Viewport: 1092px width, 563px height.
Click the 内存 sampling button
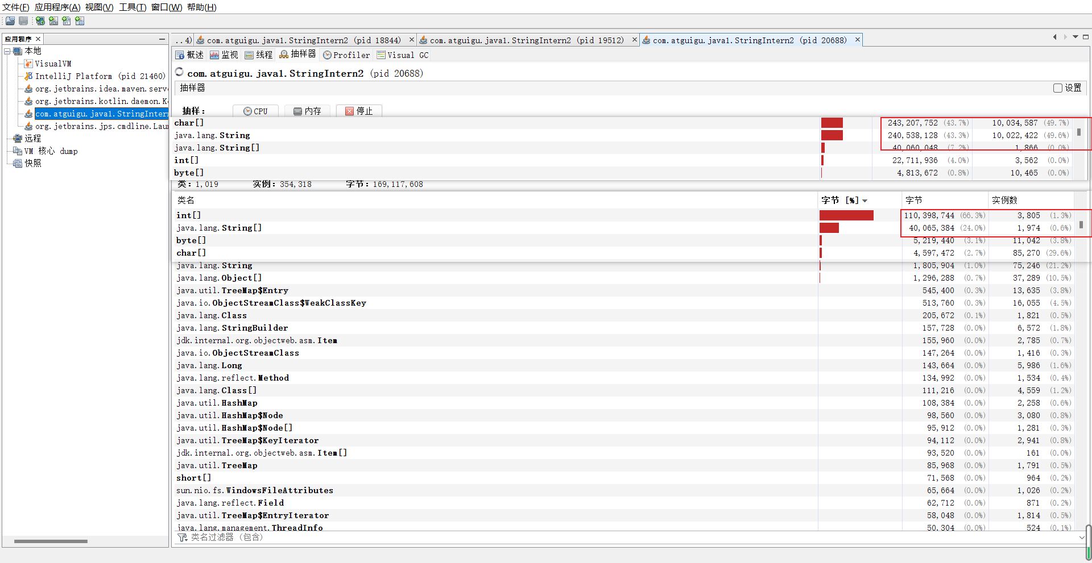point(307,111)
